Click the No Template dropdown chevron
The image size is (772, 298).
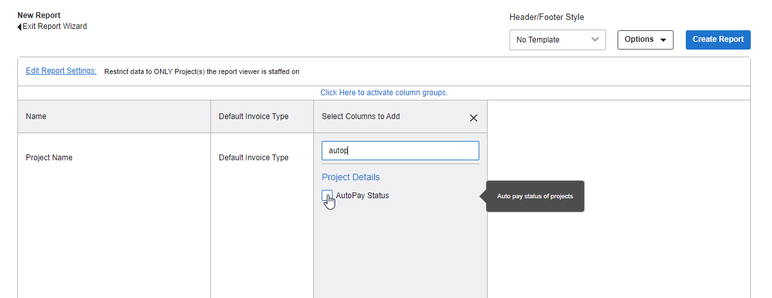[594, 40]
